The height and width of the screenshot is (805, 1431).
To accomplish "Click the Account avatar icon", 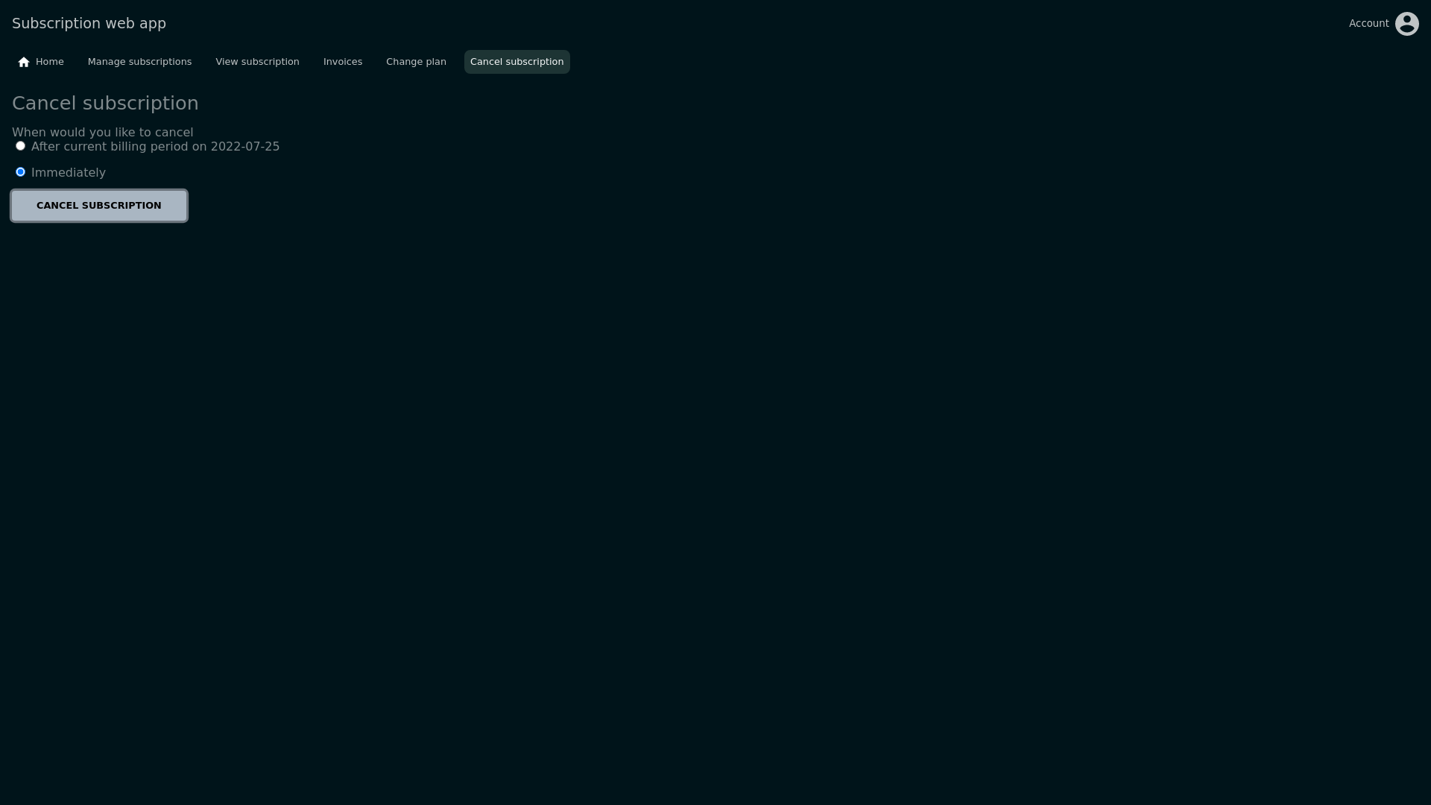I will click(1406, 24).
